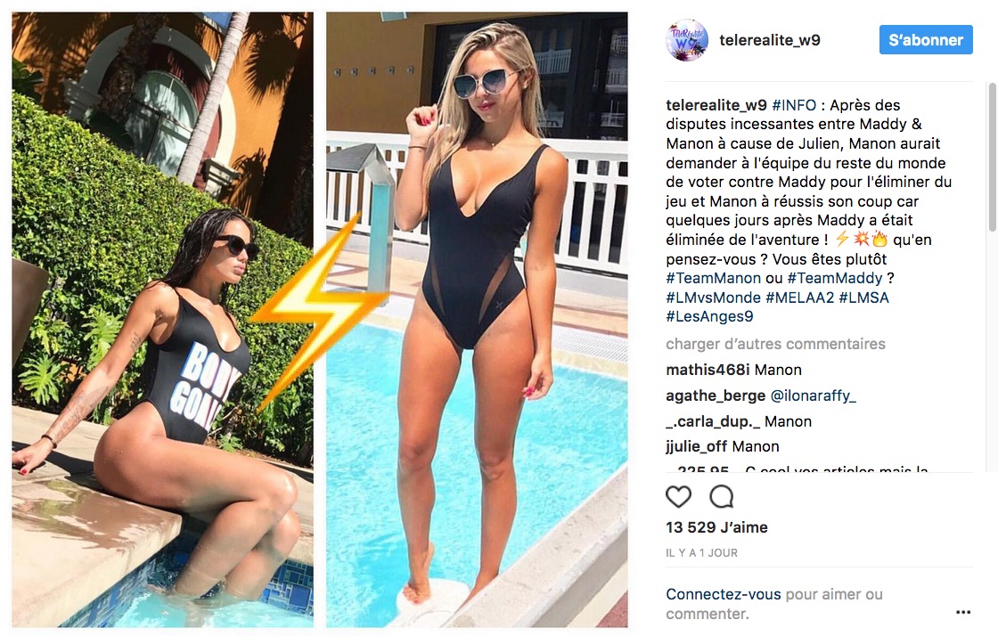Open the #TeamManon hashtag
Image resolution: width=998 pixels, height=636 pixels.
coord(713,278)
